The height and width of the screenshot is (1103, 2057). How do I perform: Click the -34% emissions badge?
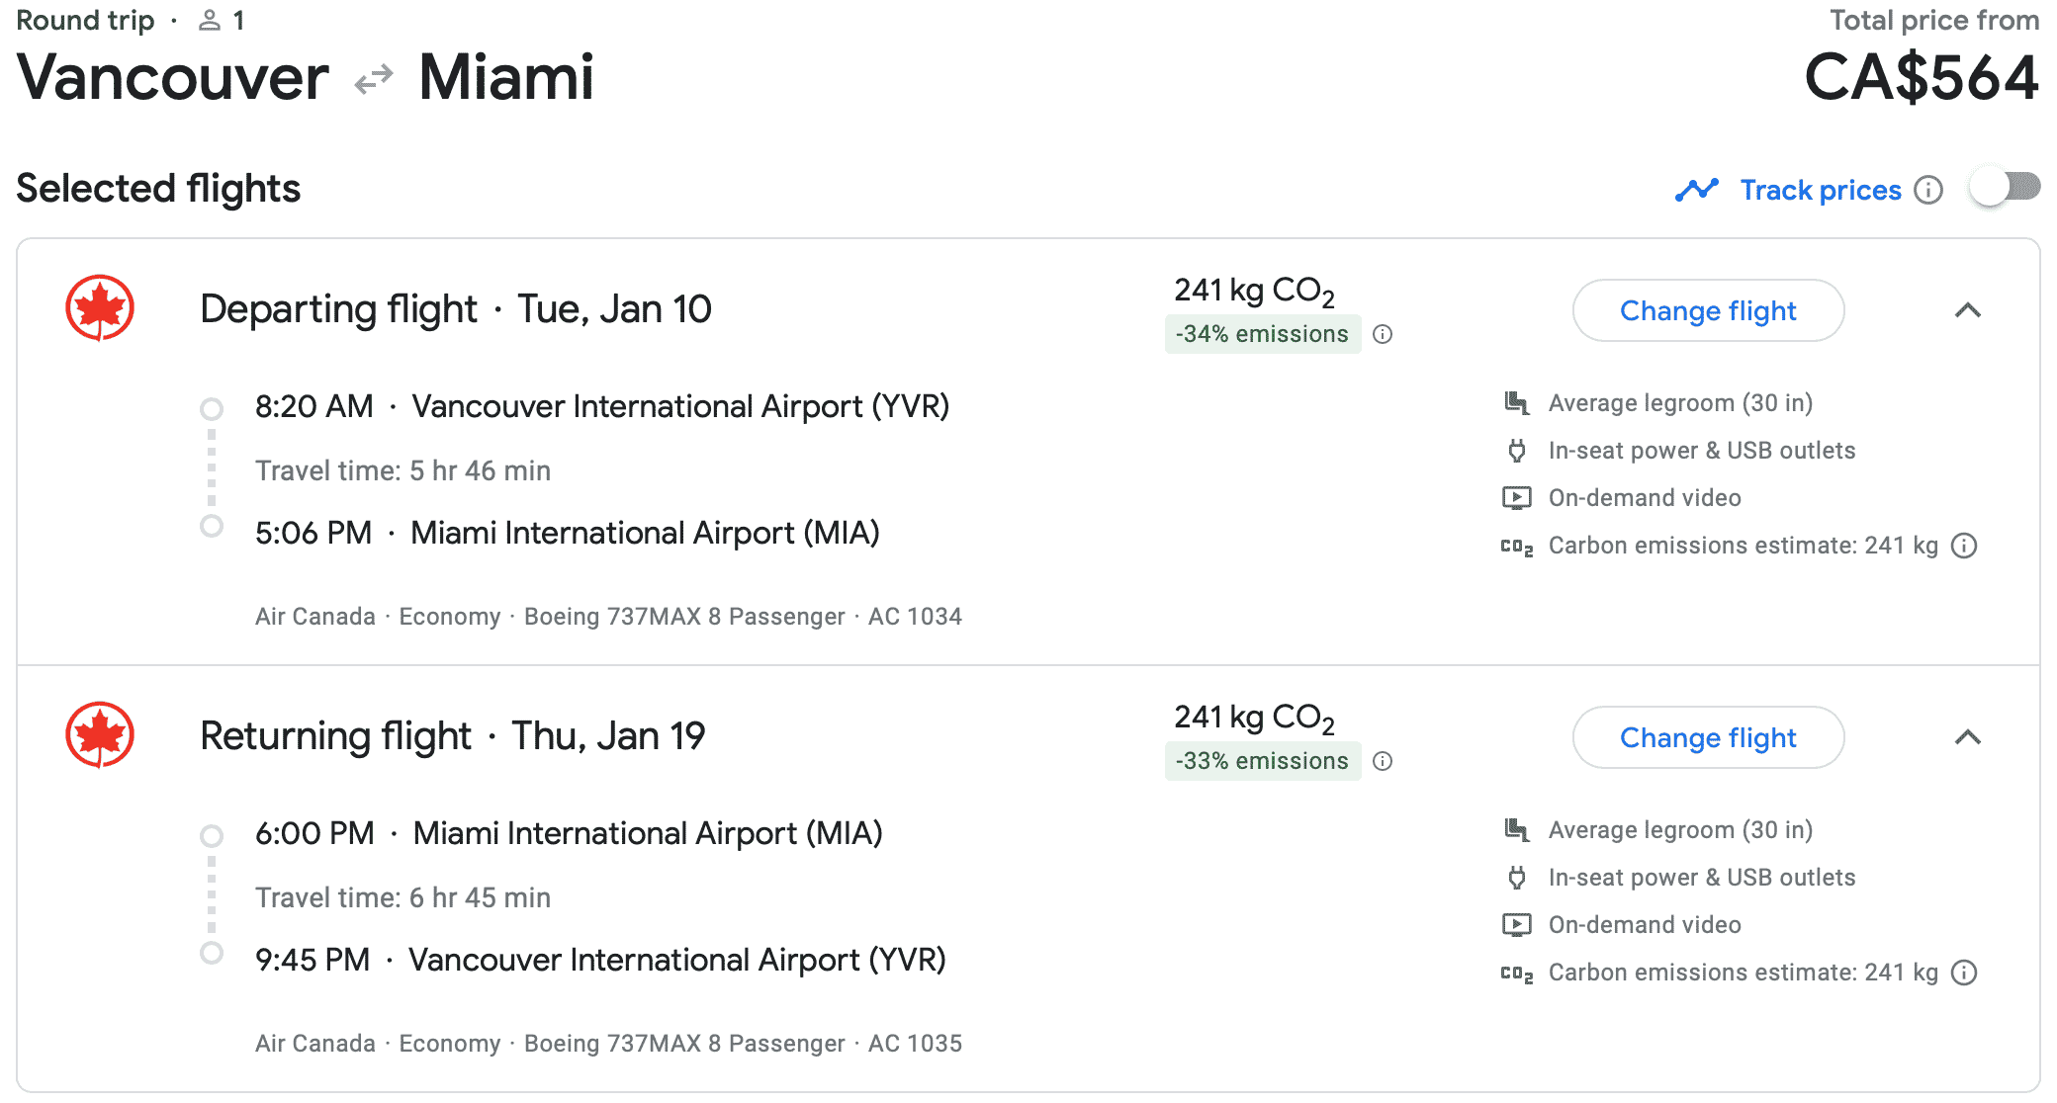pyautogui.click(x=1262, y=334)
